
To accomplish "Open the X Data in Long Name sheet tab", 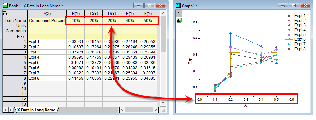I will coord(36,110).
